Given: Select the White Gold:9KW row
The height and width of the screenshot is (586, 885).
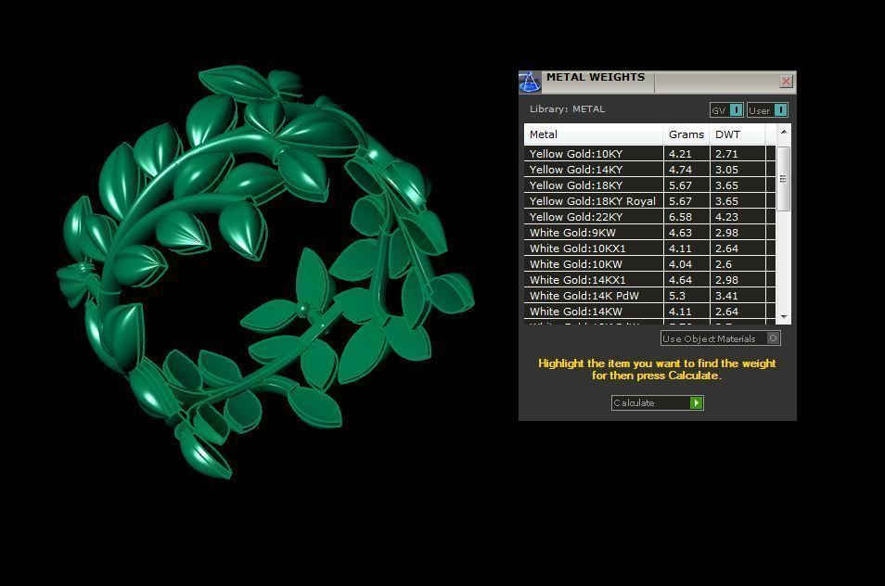Looking at the screenshot, I should coord(649,233).
